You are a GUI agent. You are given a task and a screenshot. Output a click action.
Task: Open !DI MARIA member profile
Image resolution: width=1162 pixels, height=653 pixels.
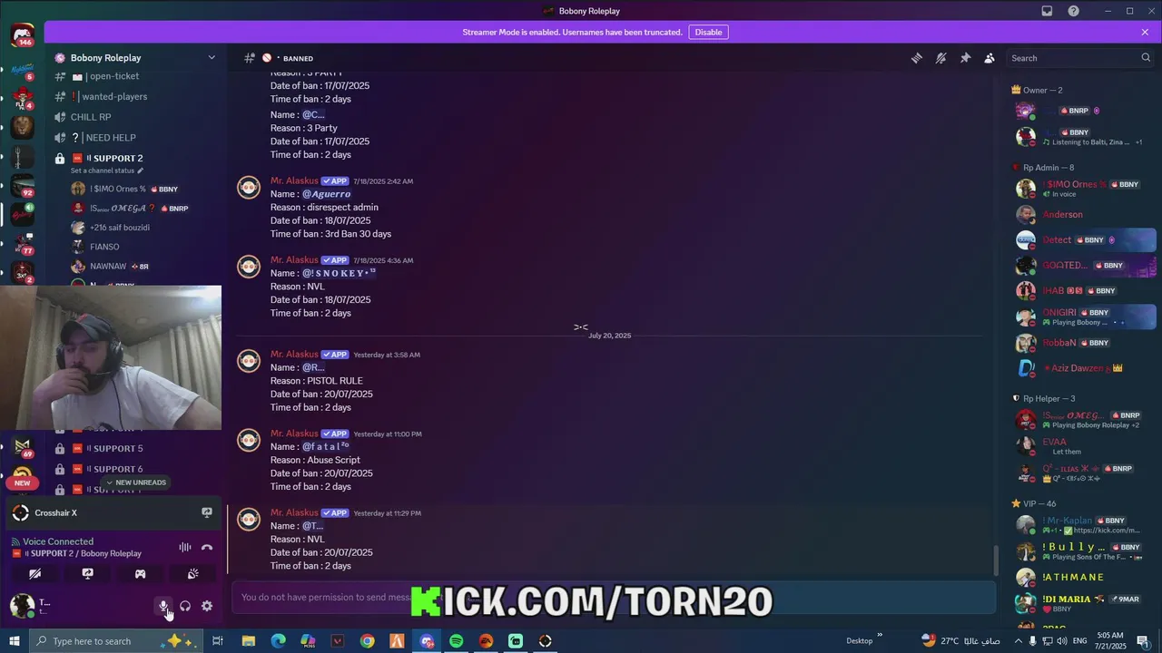pos(1084,602)
